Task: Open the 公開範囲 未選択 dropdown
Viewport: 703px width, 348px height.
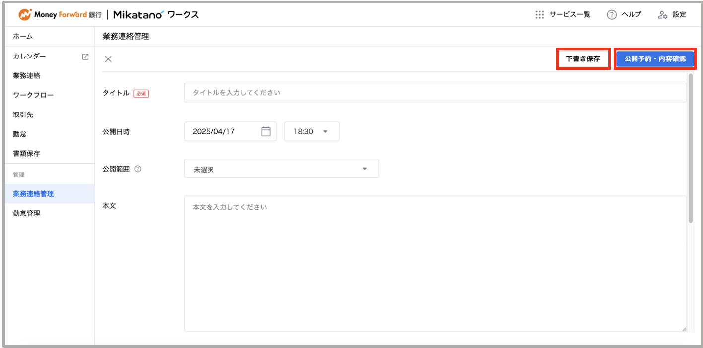Action: coord(281,169)
